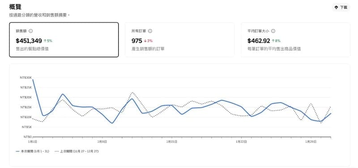Click the 產生銷售額的訂單 description
This screenshot has width=358, height=168.
(x=148, y=49)
